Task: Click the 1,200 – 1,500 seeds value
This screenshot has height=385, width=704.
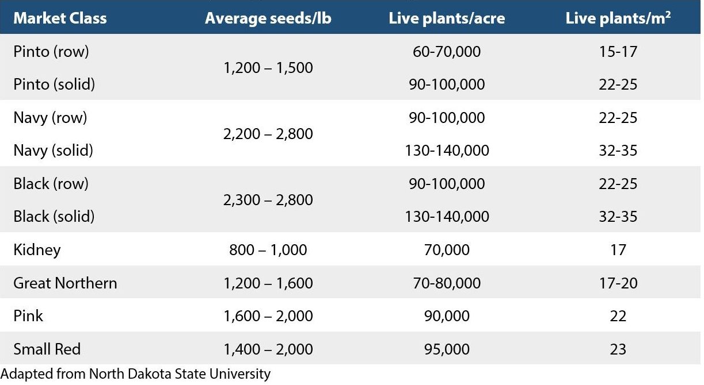Action: 268,68
